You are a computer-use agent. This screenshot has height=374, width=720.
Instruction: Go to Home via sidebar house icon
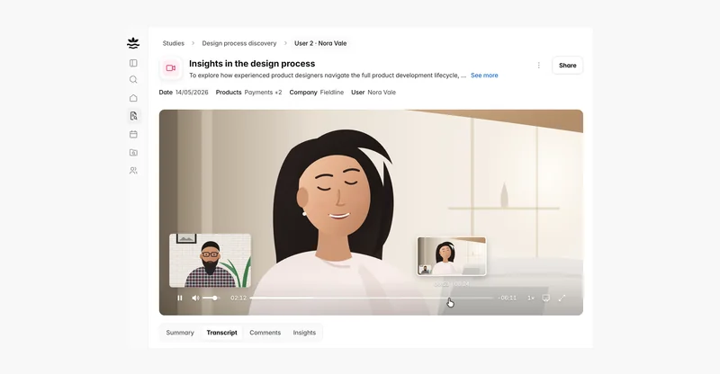pyautogui.click(x=133, y=98)
